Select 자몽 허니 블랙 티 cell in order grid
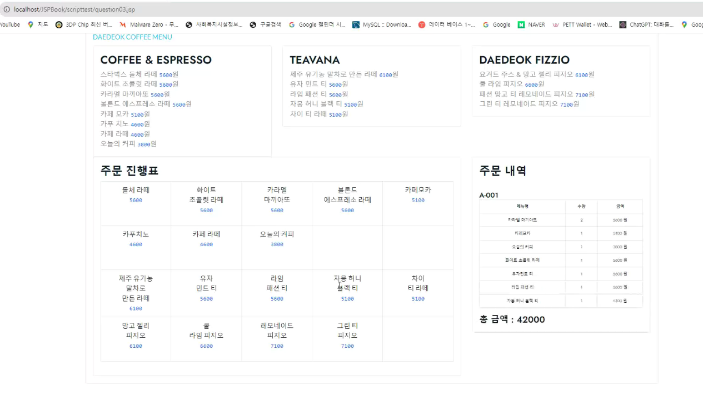The width and height of the screenshot is (703, 405). (347, 293)
